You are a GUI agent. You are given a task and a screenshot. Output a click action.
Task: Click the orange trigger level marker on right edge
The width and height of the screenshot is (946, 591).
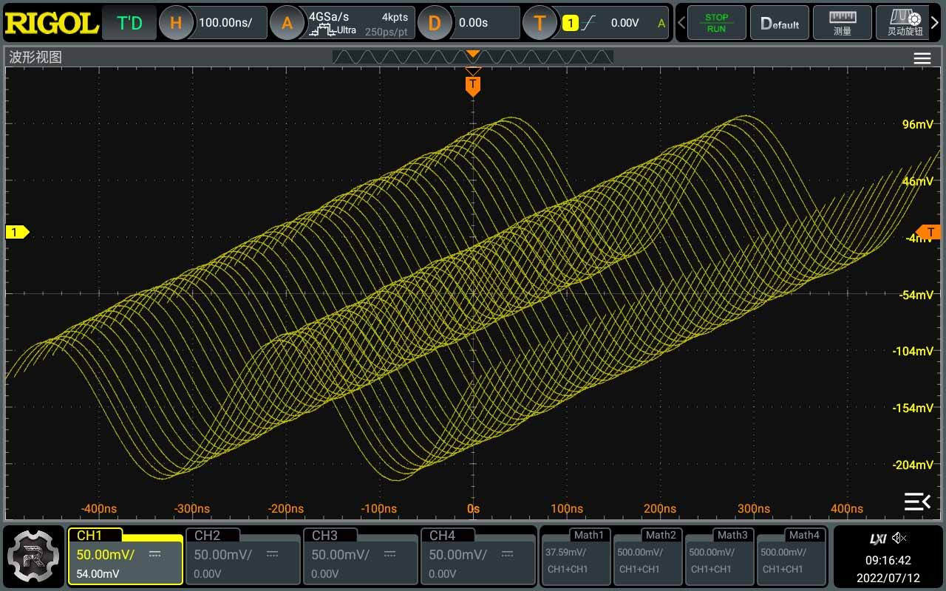930,232
